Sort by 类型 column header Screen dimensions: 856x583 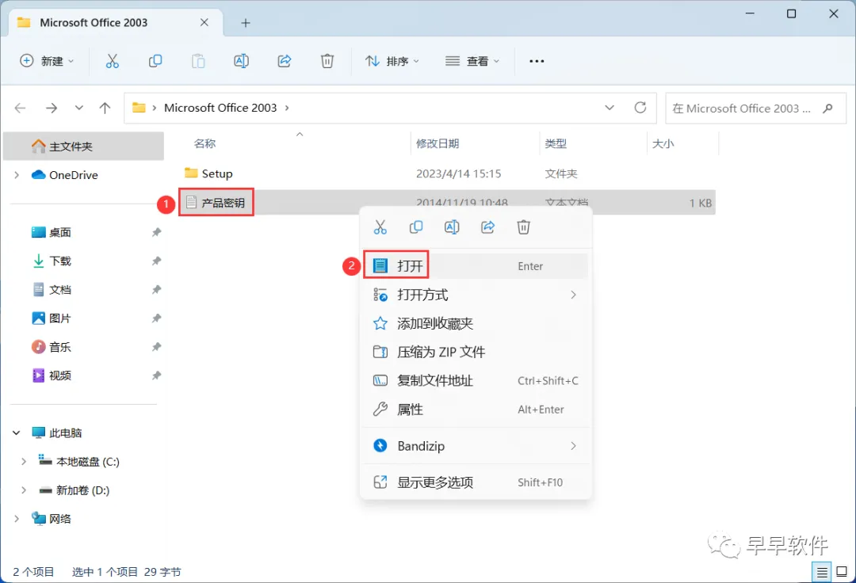556,143
